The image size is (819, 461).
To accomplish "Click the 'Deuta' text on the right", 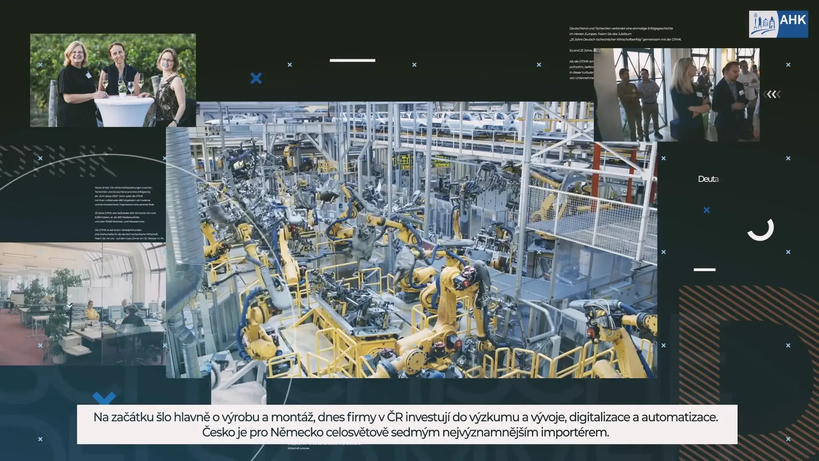I will tap(708, 179).
